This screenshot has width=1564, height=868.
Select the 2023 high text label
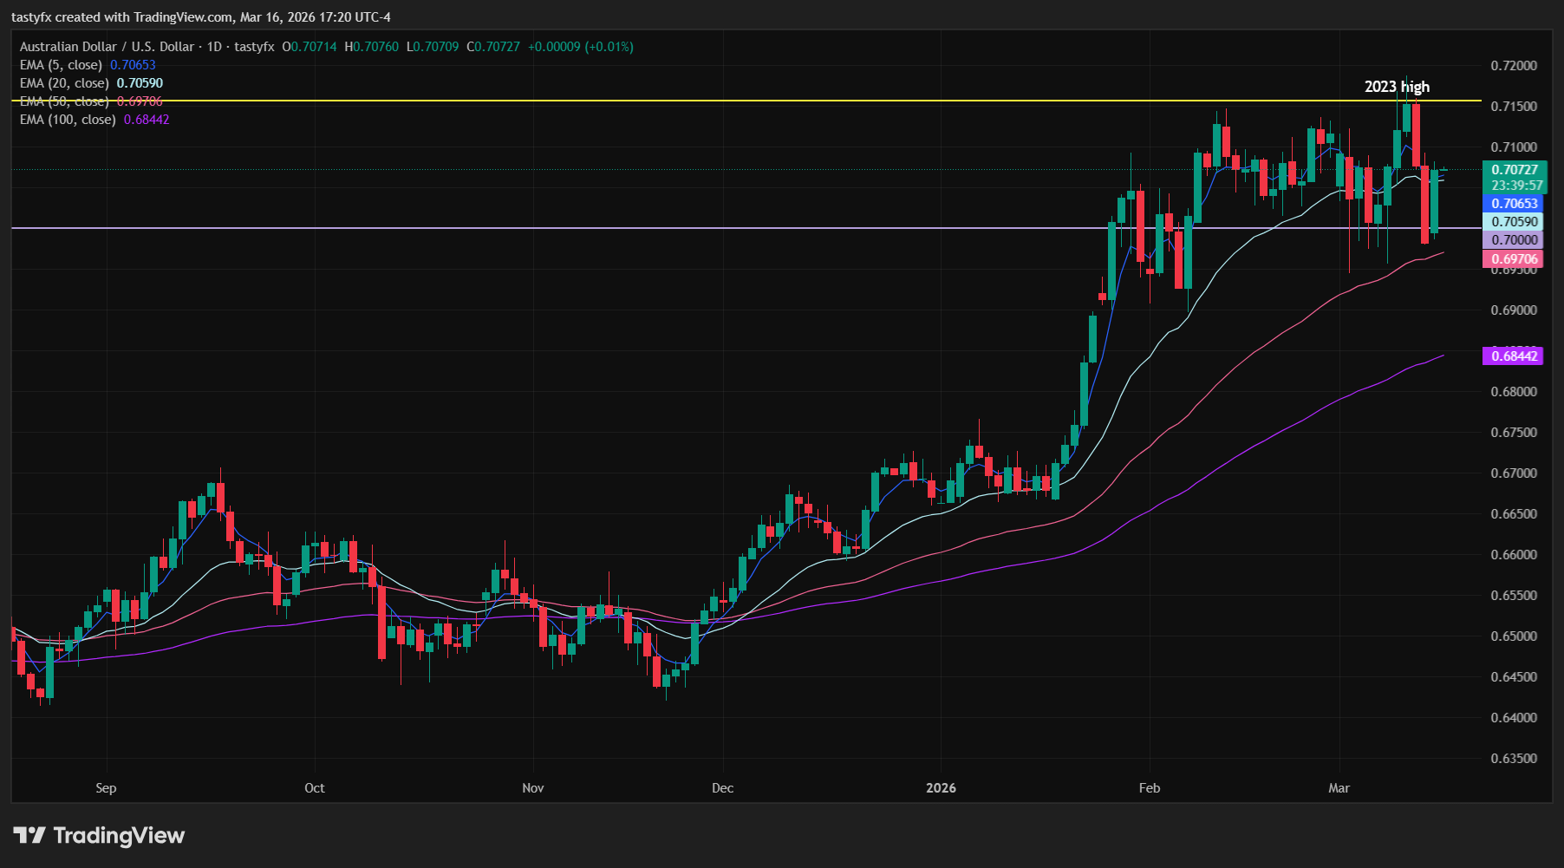pyautogui.click(x=1397, y=86)
